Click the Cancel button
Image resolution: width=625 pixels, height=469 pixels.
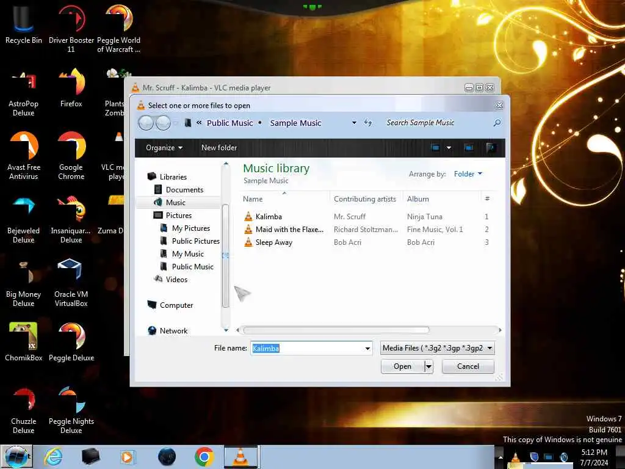468,366
